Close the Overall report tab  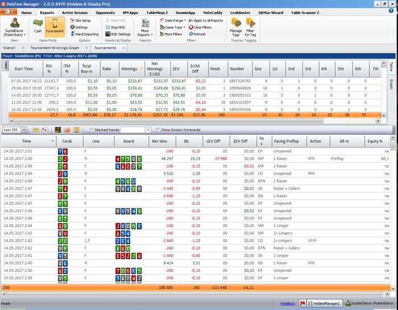coord(23,48)
